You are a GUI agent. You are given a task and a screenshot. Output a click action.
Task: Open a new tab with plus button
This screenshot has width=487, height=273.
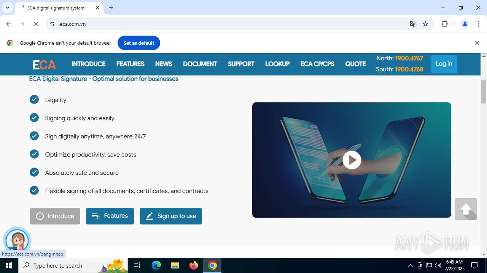[x=111, y=8]
